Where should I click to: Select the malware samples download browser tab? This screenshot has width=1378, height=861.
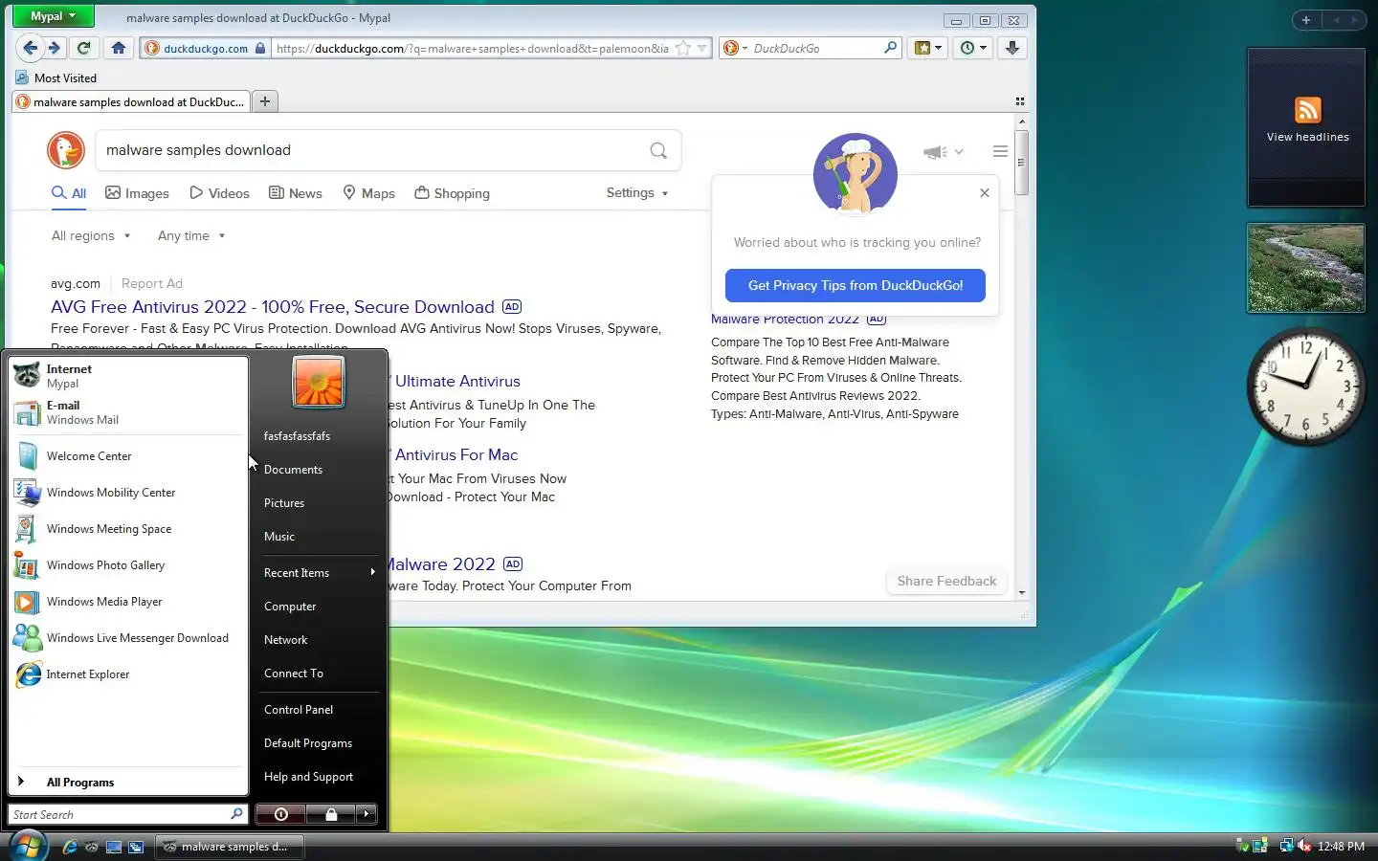click(131, 101)
